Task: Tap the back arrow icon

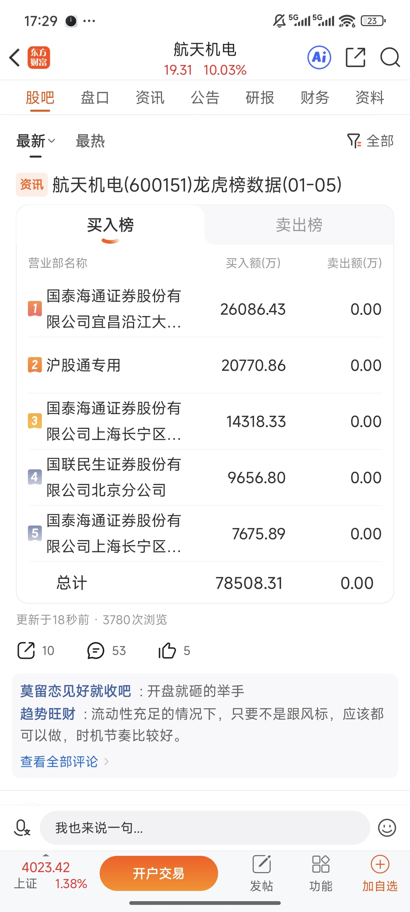Action: (x=15, y=58)
